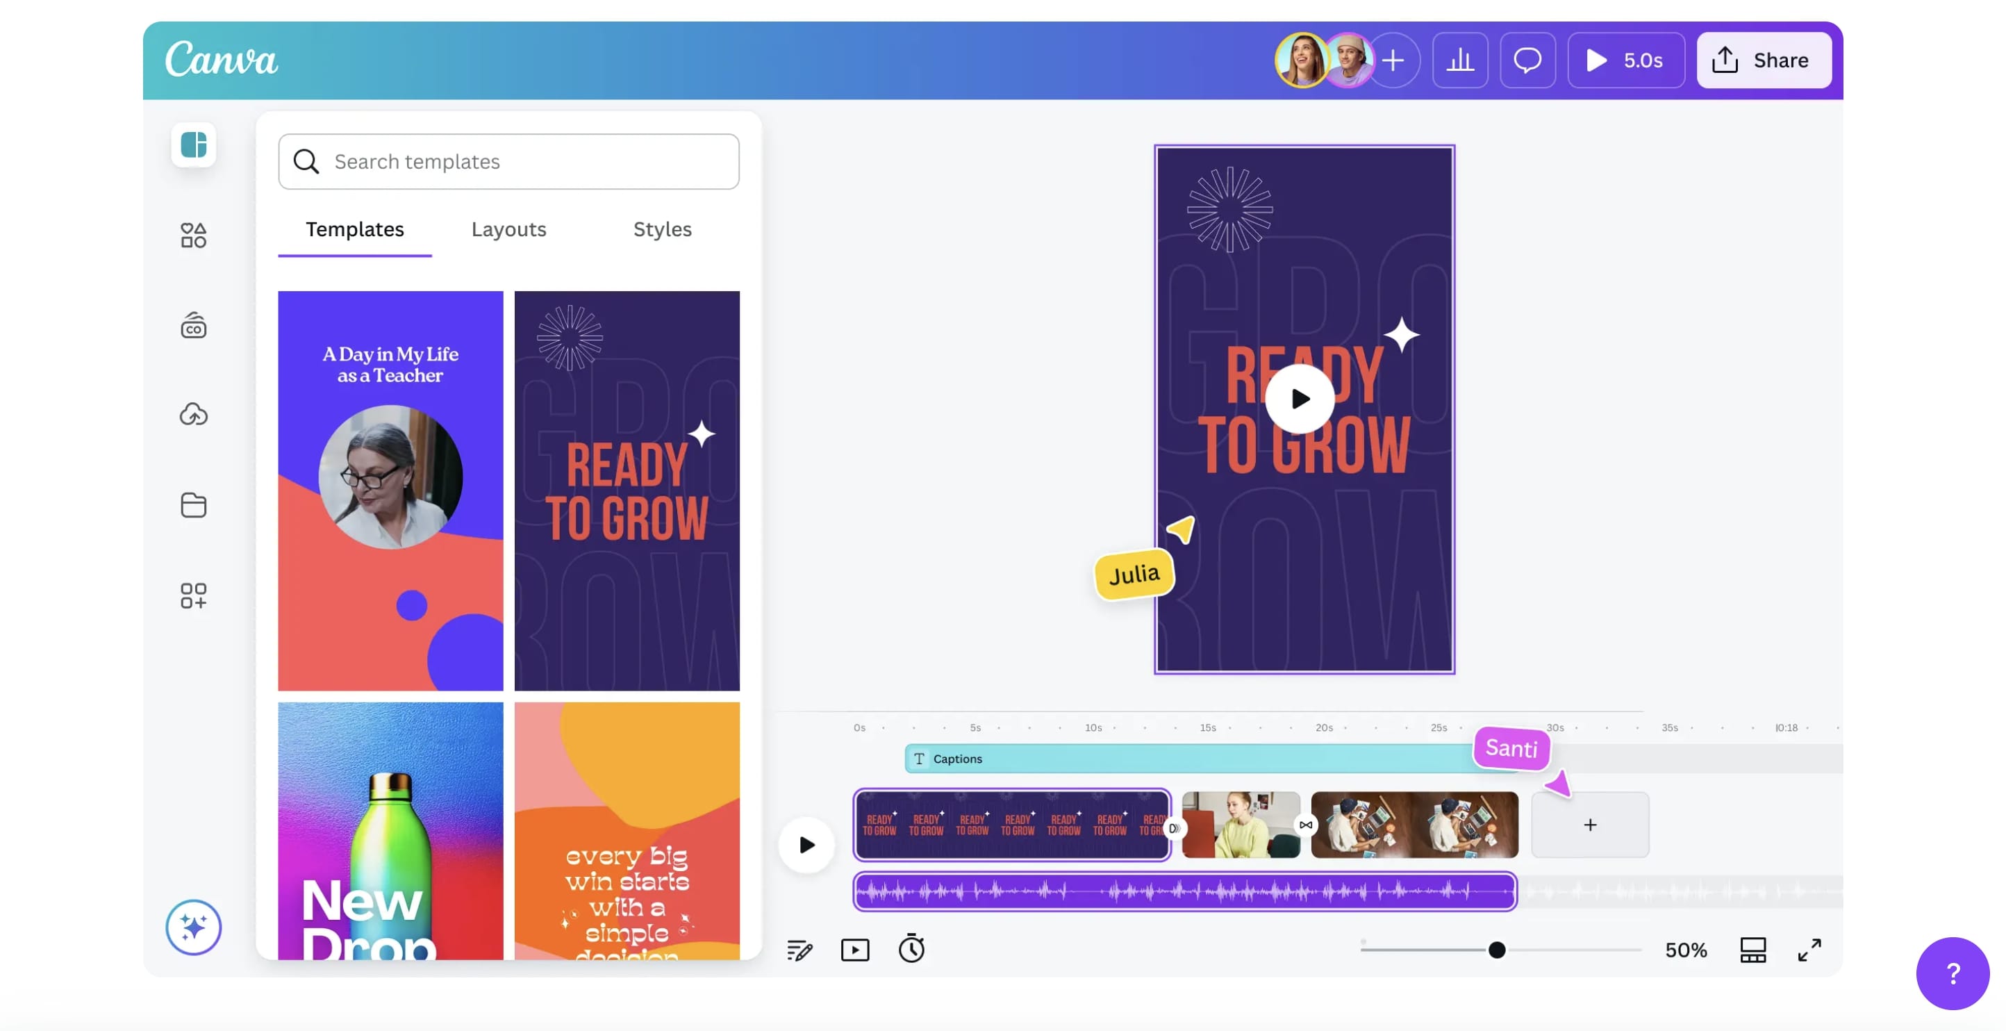2006x1031 pixels.
Task: Add a new page to timeline
Action: click(x=1589, y=825)
